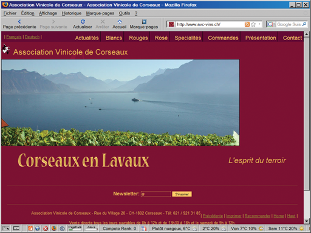Open the Outils menu
This screenshot has height=233, width=311.
pos(125,13)
